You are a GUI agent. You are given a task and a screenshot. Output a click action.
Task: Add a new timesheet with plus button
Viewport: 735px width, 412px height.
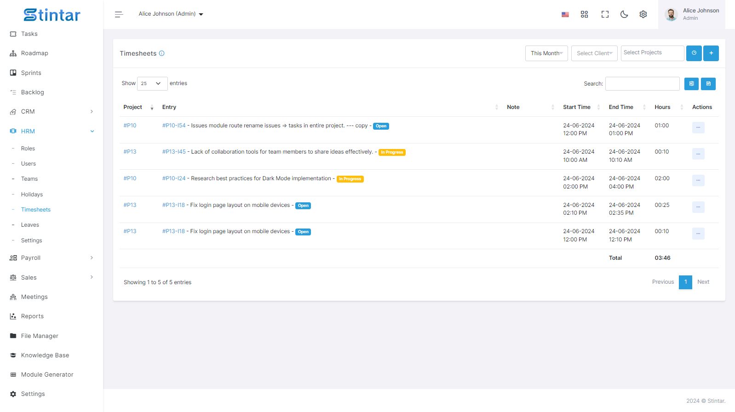coord(711,53)
